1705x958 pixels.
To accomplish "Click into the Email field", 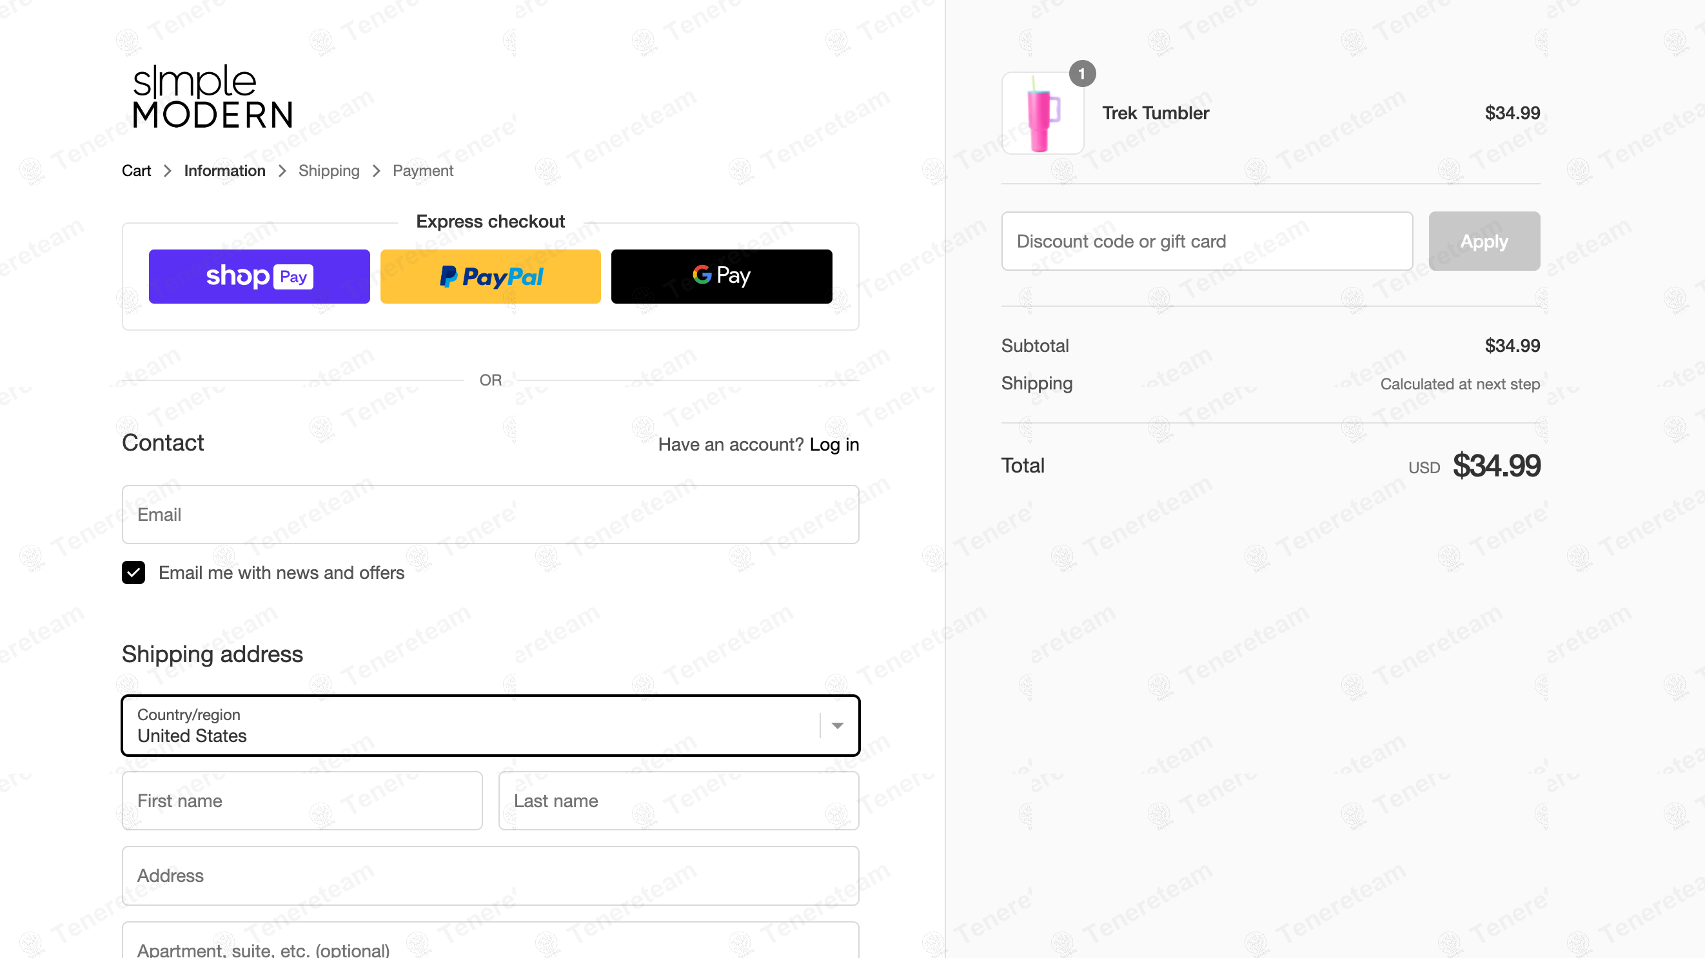I will click(x=491, y=514).
